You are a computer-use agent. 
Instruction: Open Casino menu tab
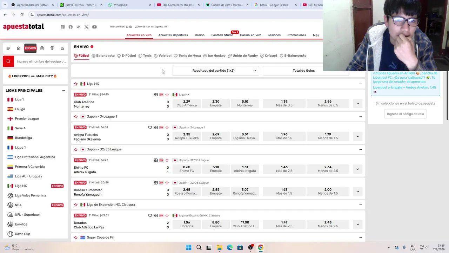200,35
